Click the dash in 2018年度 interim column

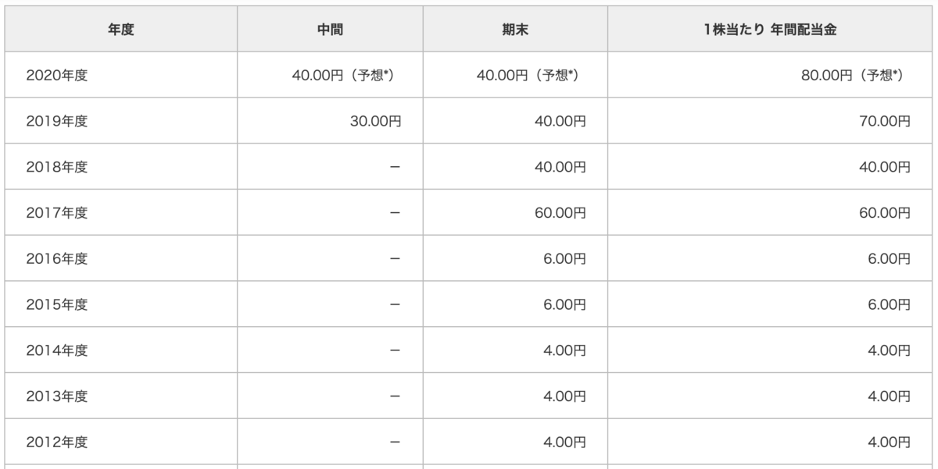point(395,167)
